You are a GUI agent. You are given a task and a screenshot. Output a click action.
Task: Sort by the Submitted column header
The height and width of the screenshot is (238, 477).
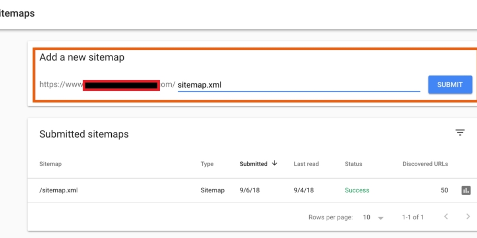click(x=253, y=164)
